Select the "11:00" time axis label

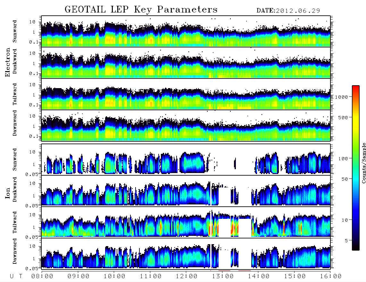(151, 276)
